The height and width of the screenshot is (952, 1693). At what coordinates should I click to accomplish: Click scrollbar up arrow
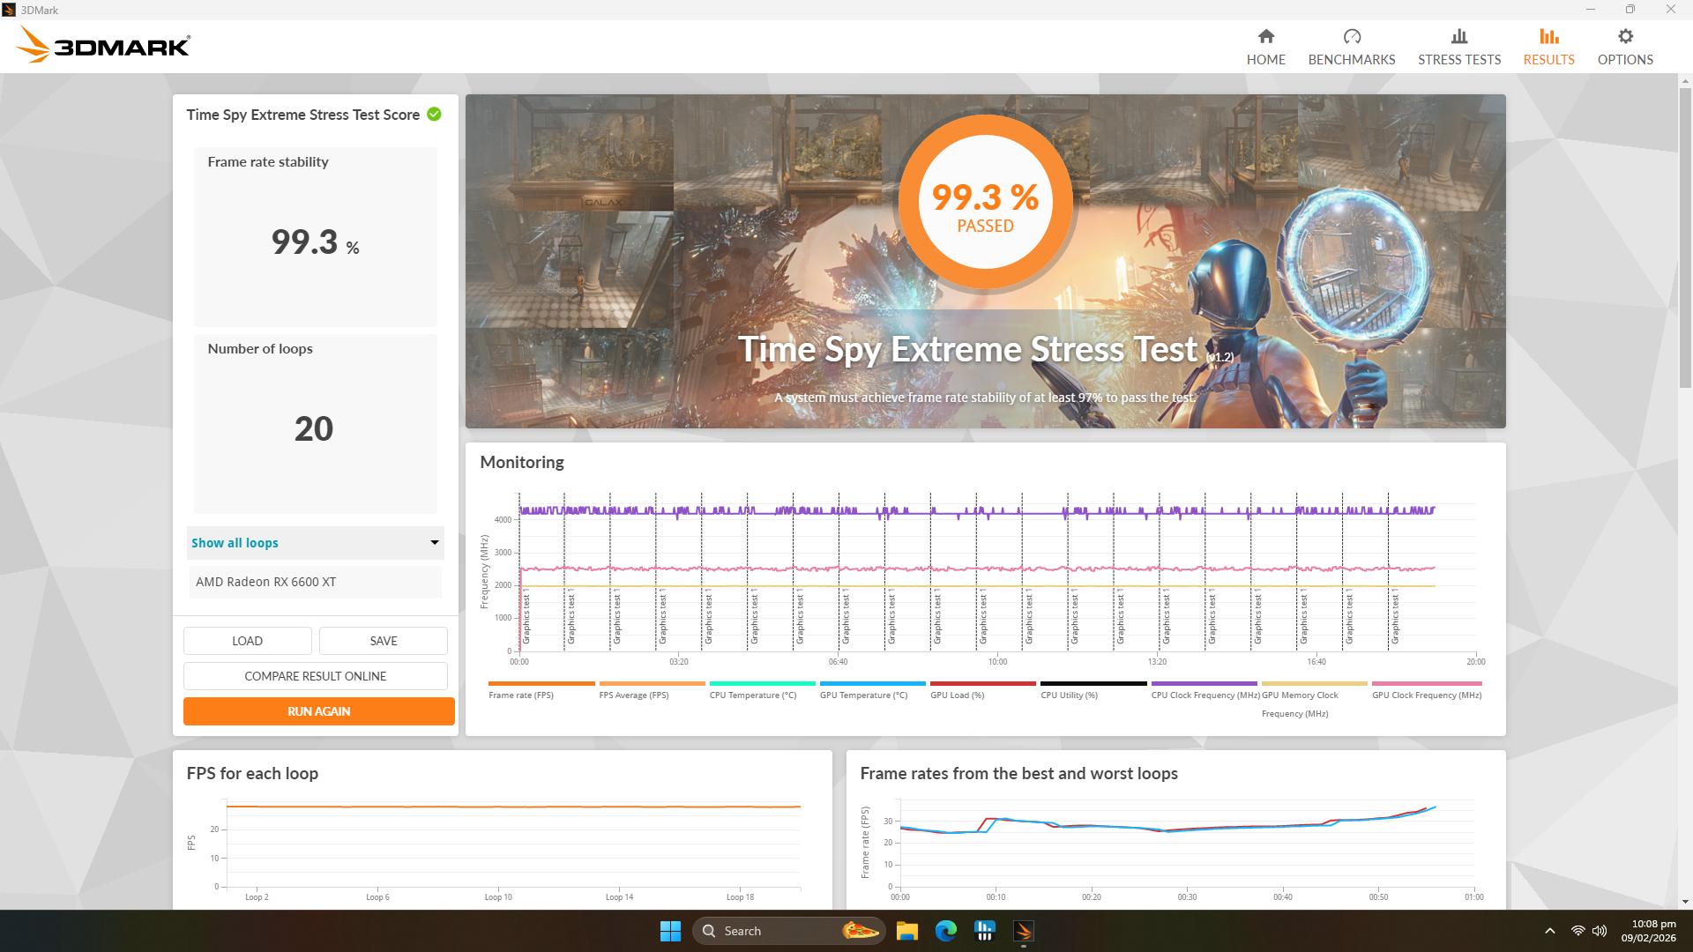pyautogui.click(x=1685, y=80)
